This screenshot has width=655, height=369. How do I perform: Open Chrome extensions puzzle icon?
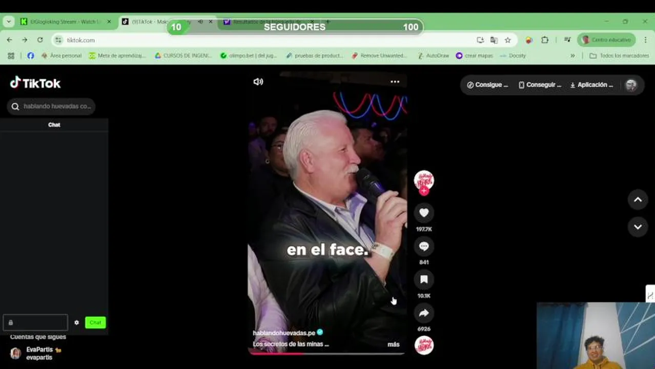[x=545, y=40]
